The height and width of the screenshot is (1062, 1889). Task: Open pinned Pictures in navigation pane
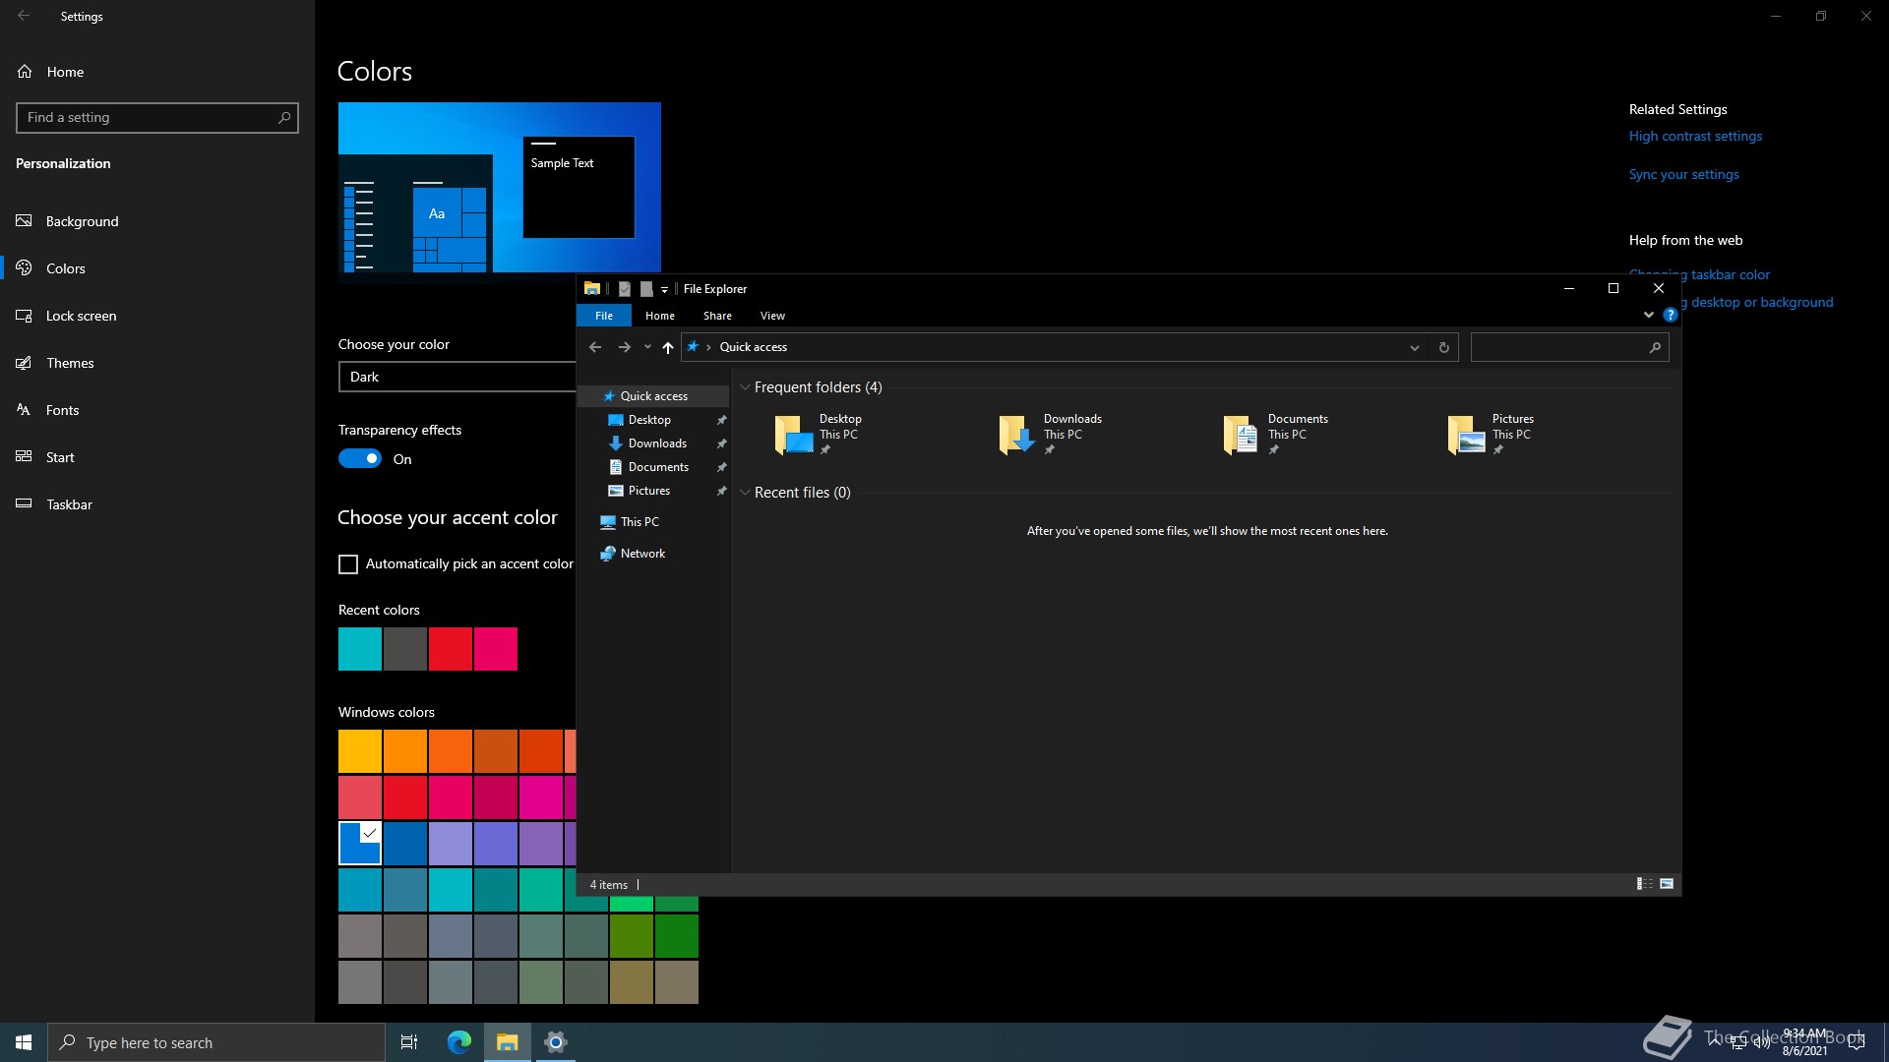pyautogui.click(x=649, y=491)
